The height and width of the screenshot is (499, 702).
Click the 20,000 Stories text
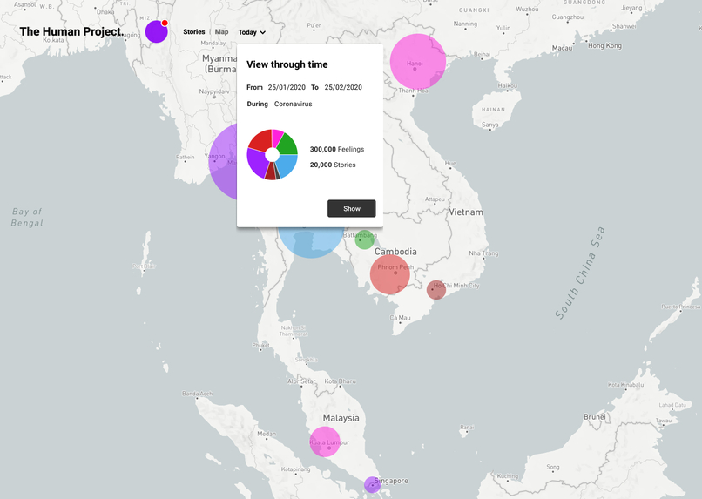[333, 165]
